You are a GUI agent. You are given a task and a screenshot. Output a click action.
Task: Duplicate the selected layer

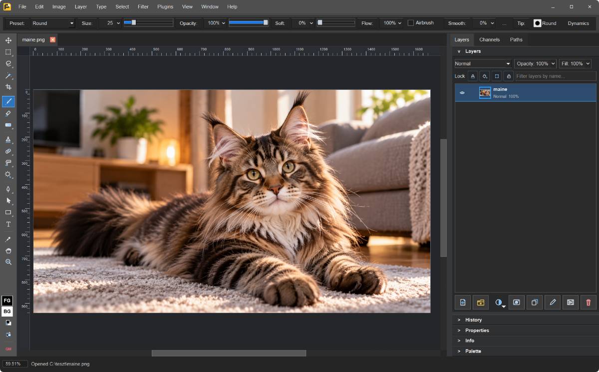coord(535,302)
